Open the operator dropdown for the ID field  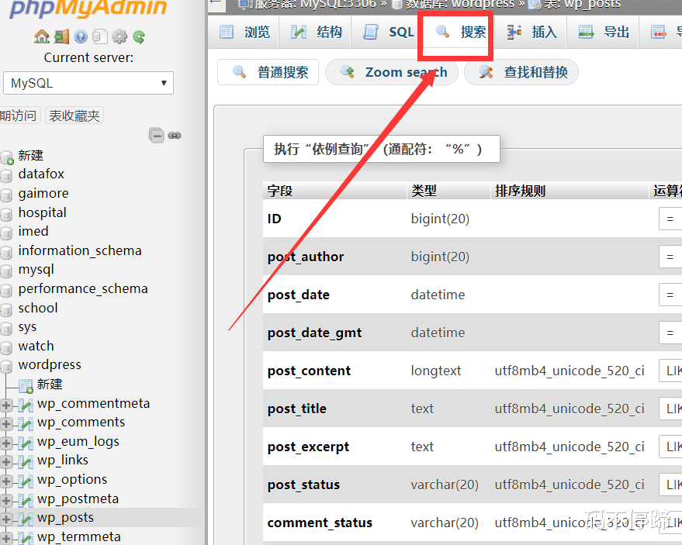coord(670,219)
